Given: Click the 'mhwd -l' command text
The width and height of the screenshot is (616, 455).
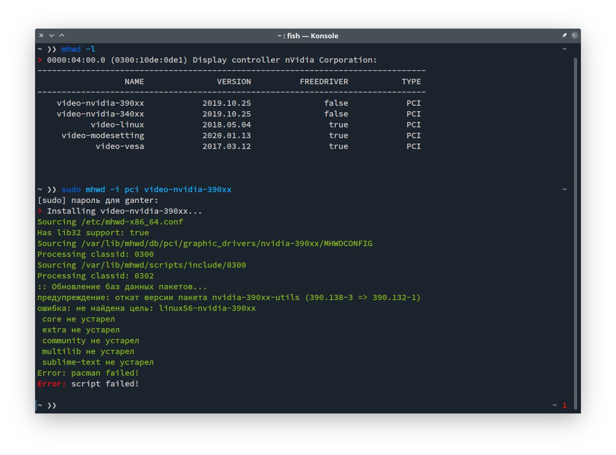Looking at the screenshot, I should (x=78, y=49).
